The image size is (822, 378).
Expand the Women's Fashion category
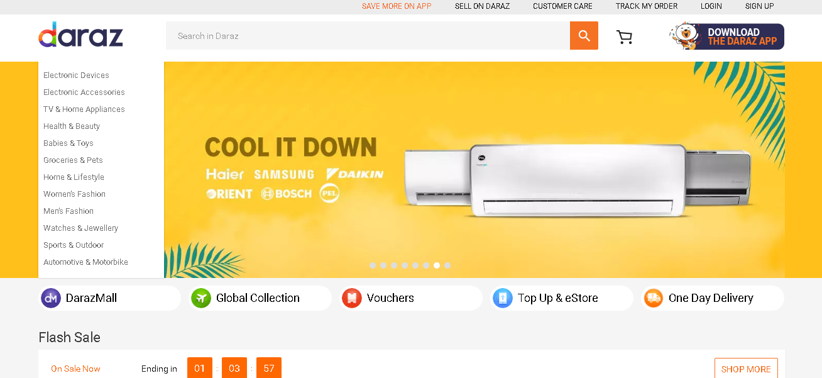[x=74, y=194]
